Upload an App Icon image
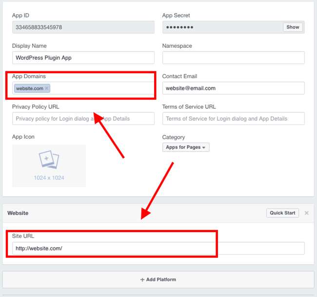Viewport: 317px width, 297px height. [49, 166]
